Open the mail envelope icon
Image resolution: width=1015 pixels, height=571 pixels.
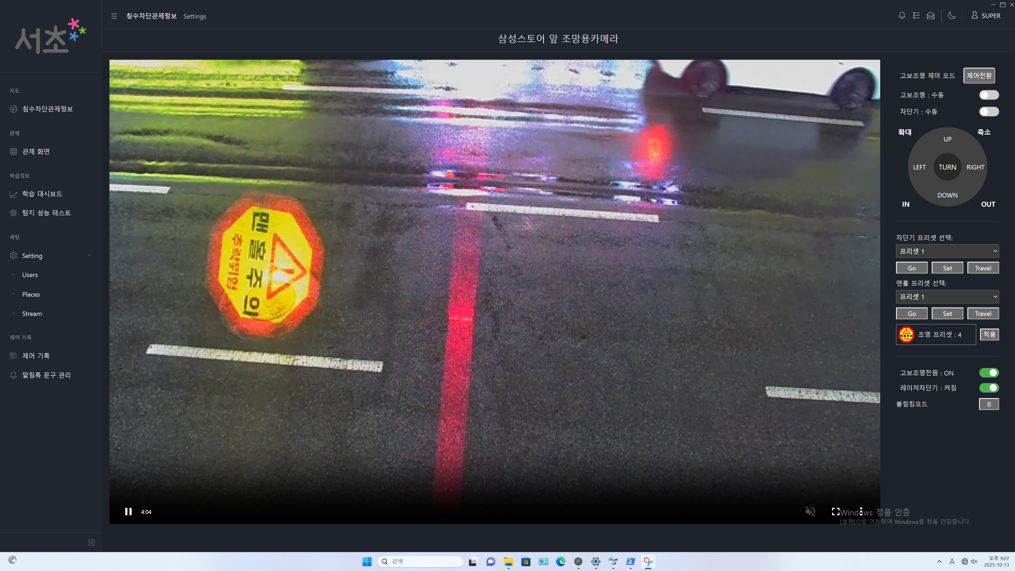click(x=931, y=16)
